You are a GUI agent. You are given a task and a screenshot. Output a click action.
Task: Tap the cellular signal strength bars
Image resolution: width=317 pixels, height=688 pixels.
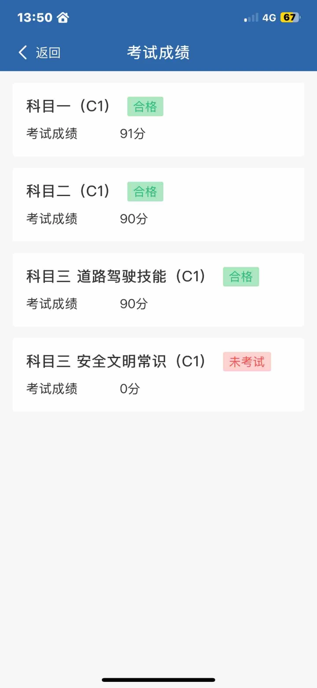(x=251, y=18)
